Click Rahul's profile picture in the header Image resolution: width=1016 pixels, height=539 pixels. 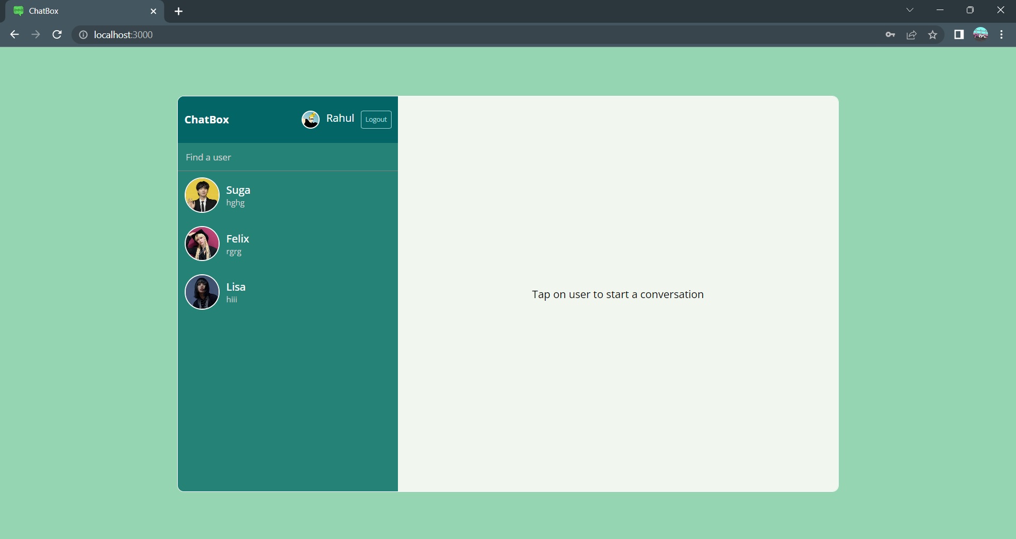click(311, 120)
